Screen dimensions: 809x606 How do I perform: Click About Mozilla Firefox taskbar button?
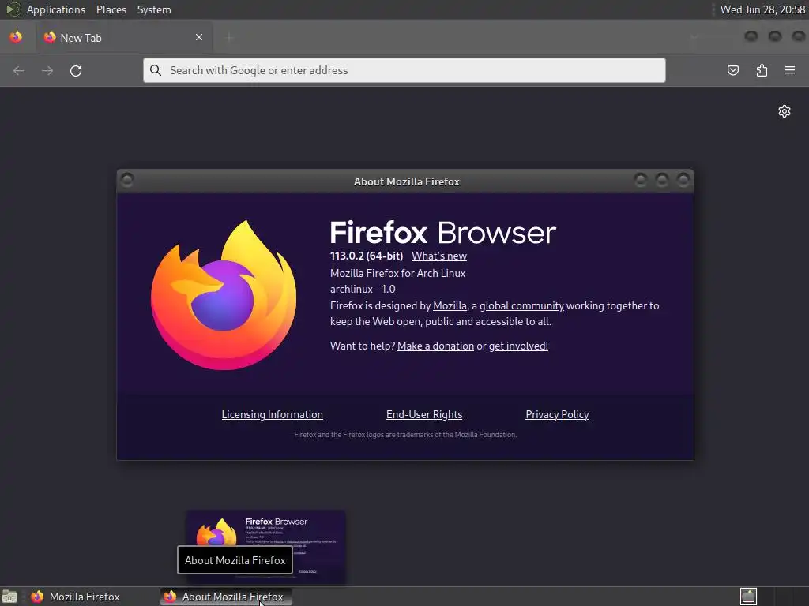pos(226,597)
